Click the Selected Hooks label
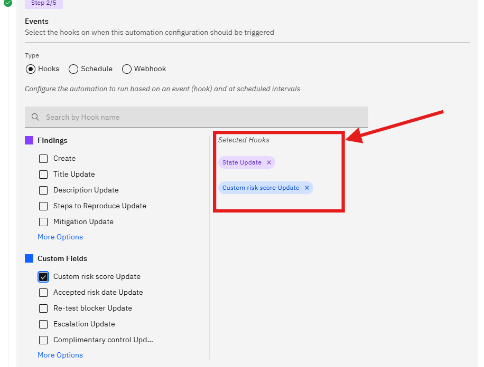484x367 pixels. (244, 140)
